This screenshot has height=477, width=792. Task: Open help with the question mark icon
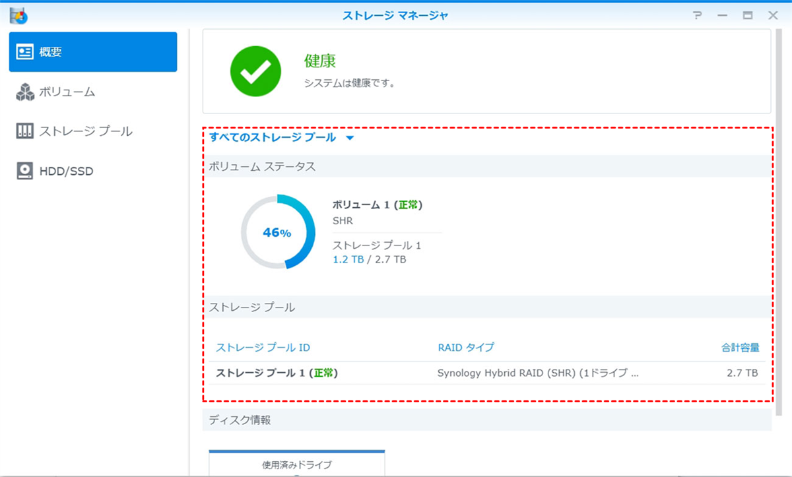point(698,15)
